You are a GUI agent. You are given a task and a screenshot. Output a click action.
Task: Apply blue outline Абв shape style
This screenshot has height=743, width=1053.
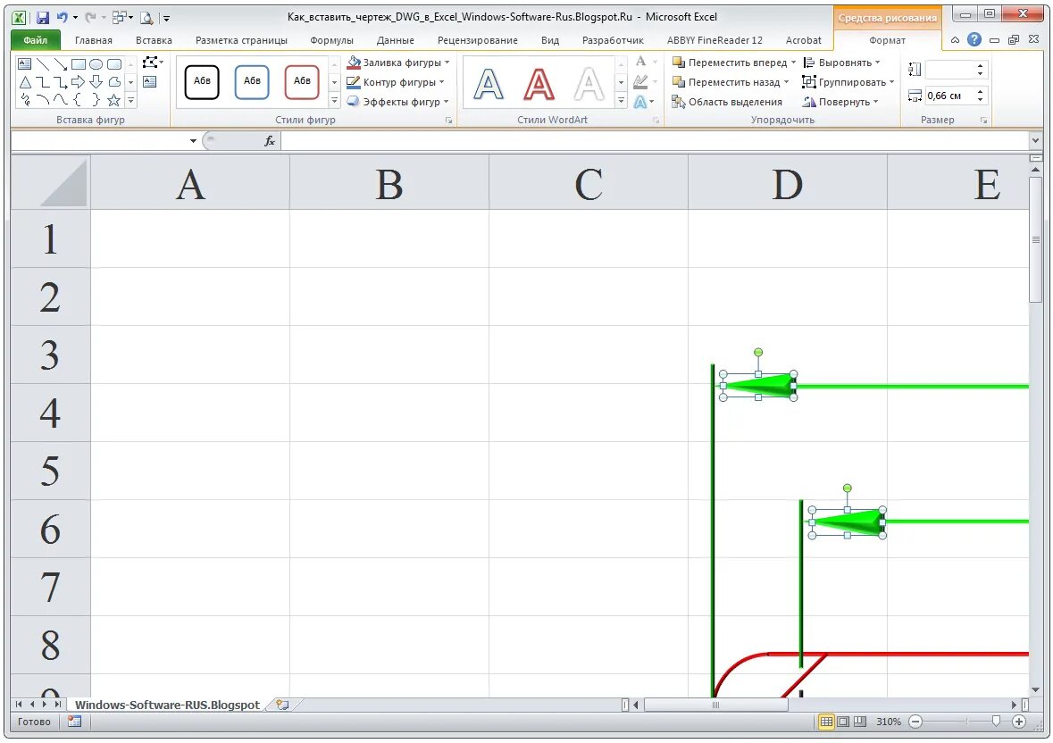(252, 82)
